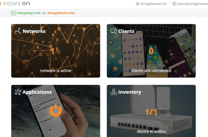Click the K user avatar
The image size is (208, 137).
coord(174,4)
